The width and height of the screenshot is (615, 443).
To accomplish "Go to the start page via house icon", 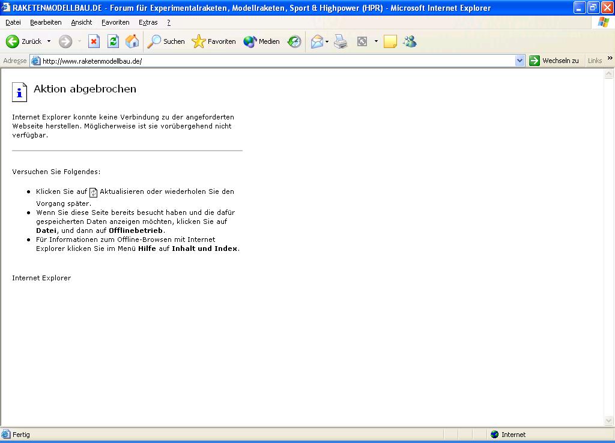I will pyautogui.click(x=132, y=41).
